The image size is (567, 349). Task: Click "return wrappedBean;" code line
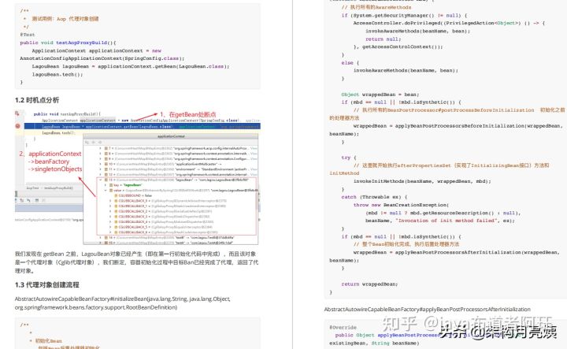click(x=369, y=284)
